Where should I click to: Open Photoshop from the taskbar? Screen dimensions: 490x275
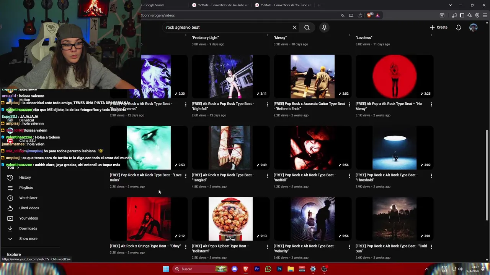pyautogui.click(x=279, y=269)
